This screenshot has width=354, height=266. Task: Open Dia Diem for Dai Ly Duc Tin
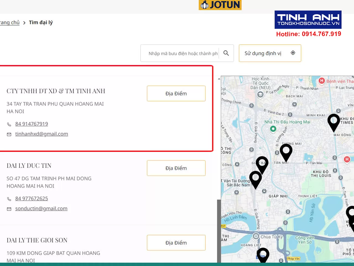(176, 168)
